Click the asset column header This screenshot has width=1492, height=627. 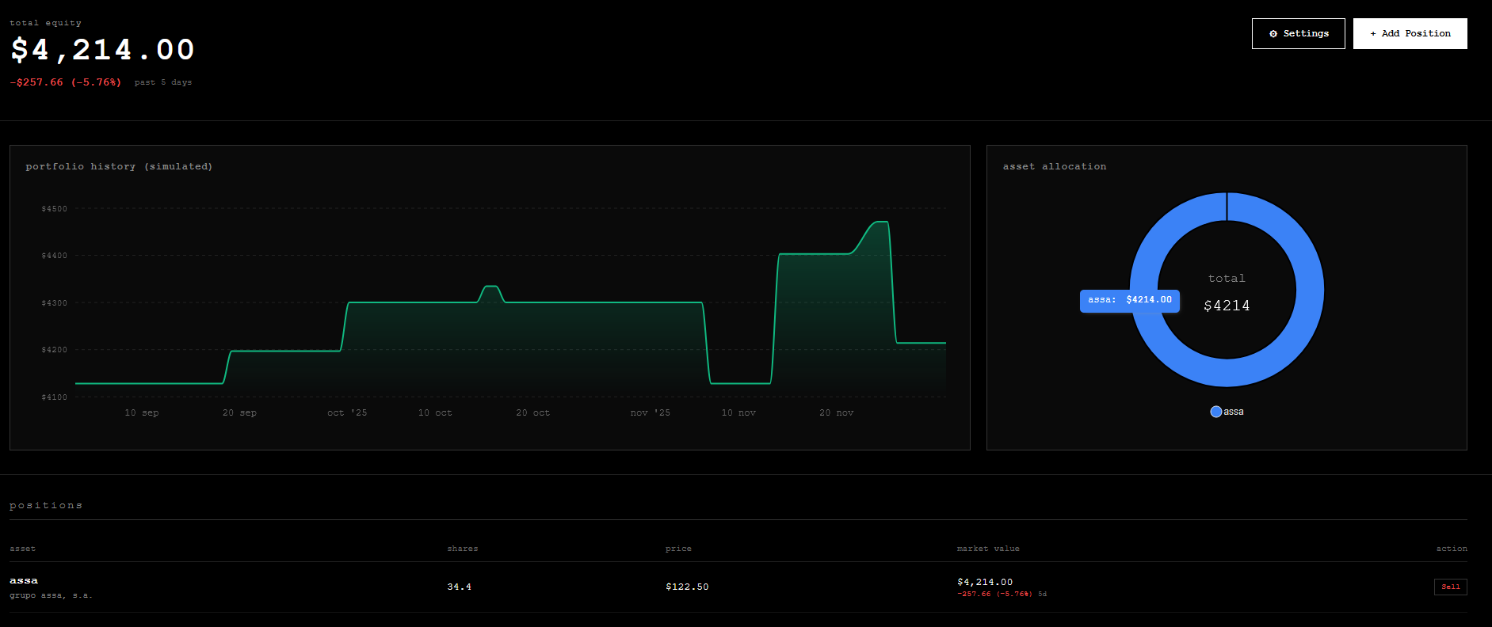(22, 549)
